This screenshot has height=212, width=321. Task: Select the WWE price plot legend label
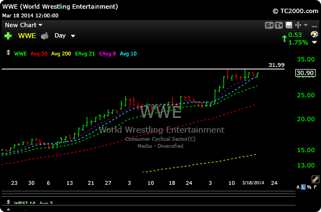tap(21, 54)
